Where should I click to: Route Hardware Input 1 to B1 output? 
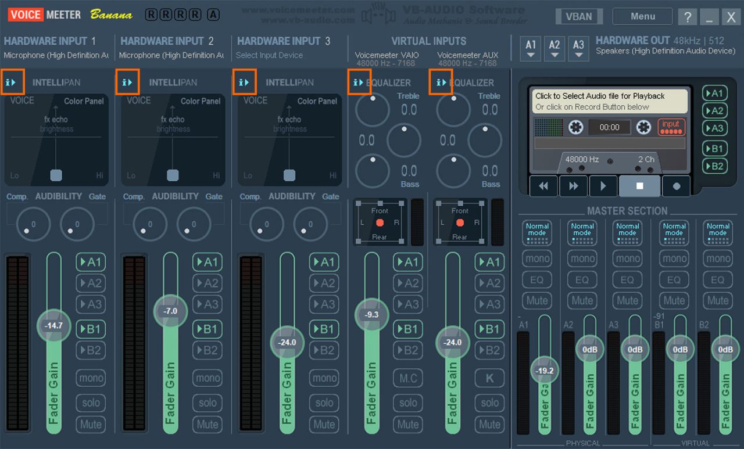coord(91,328)
